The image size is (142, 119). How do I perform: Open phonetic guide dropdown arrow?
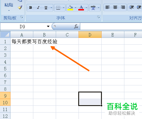[x=98, y=8]
